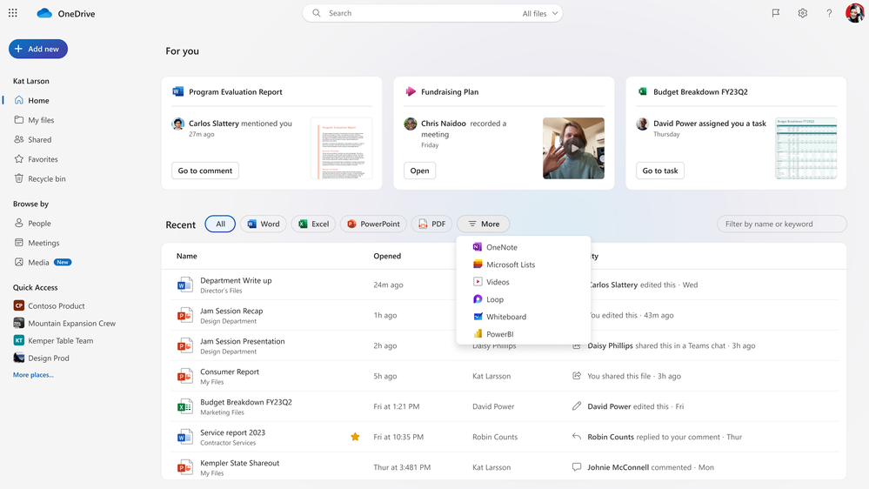Image resolution: width=869 pixels, height=489 pixels.
Task: Open the account profile picture
Action: (x=855, y=13)
